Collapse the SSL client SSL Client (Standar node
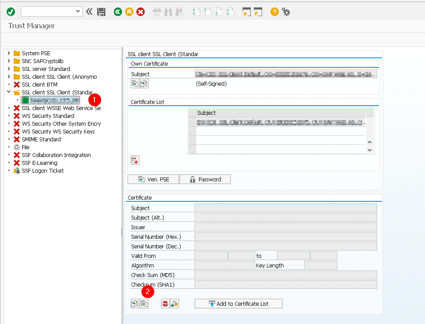Viewport: 425px width, 324px height. [9, 92]
